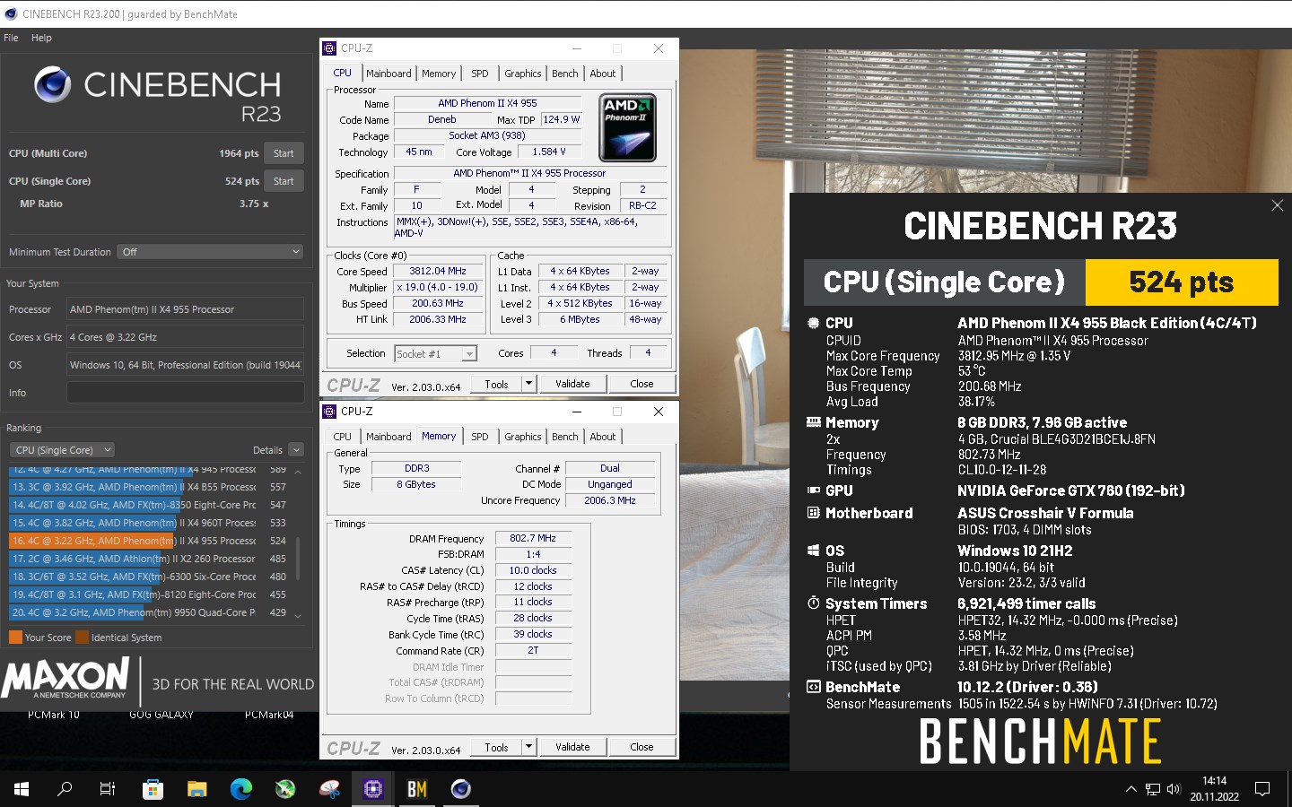The width and height of the screenshot is (1292, 807).
Task: Expand Tools dropdown arrow in top CPU-Z
Action: [528, 384]
